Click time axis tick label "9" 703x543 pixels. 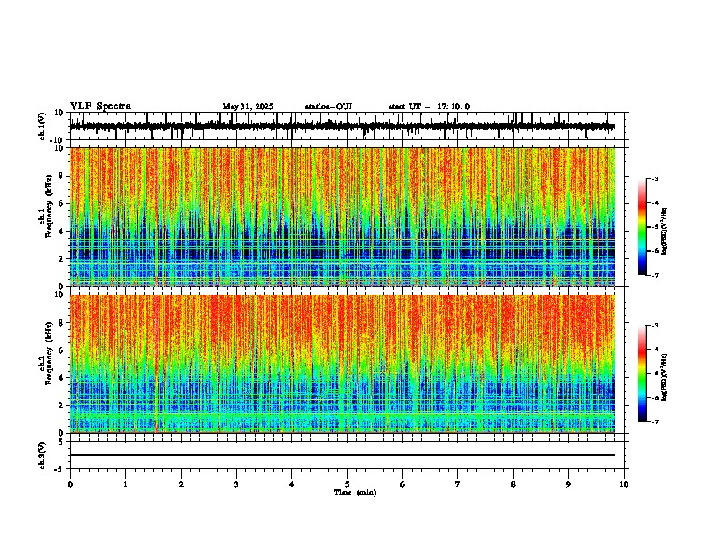[x=568, y=484]
